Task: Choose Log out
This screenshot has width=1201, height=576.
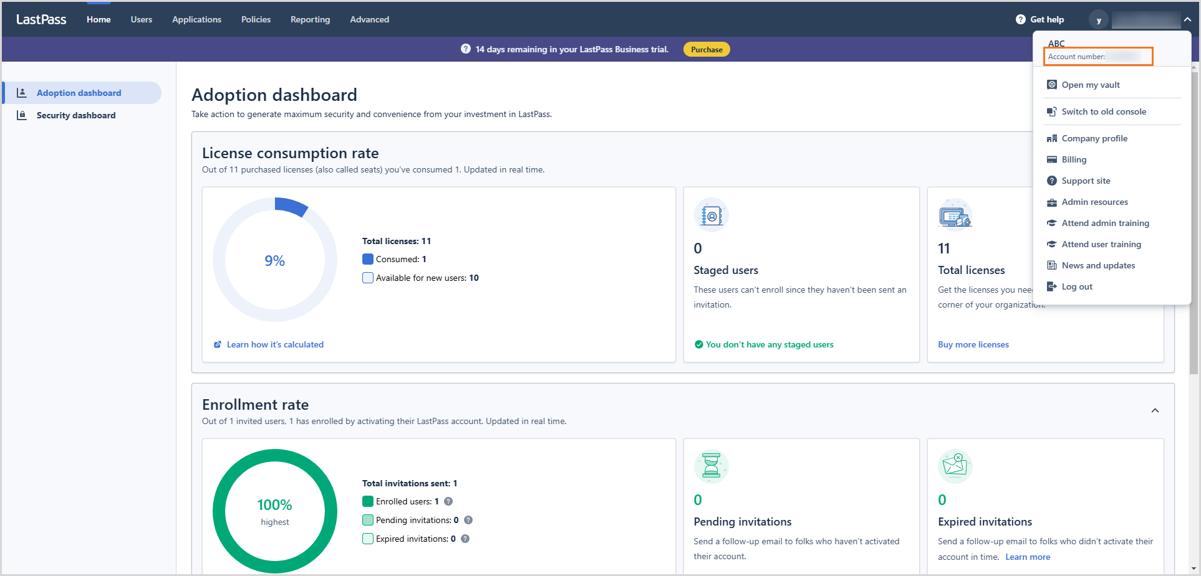Action: [x=1077, y=286]
